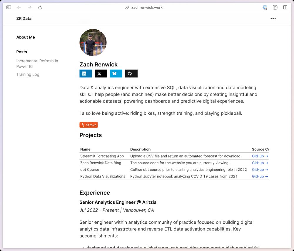Click the Experience heading
This screenshot has width=294, height=251.
tap(95, 193)
